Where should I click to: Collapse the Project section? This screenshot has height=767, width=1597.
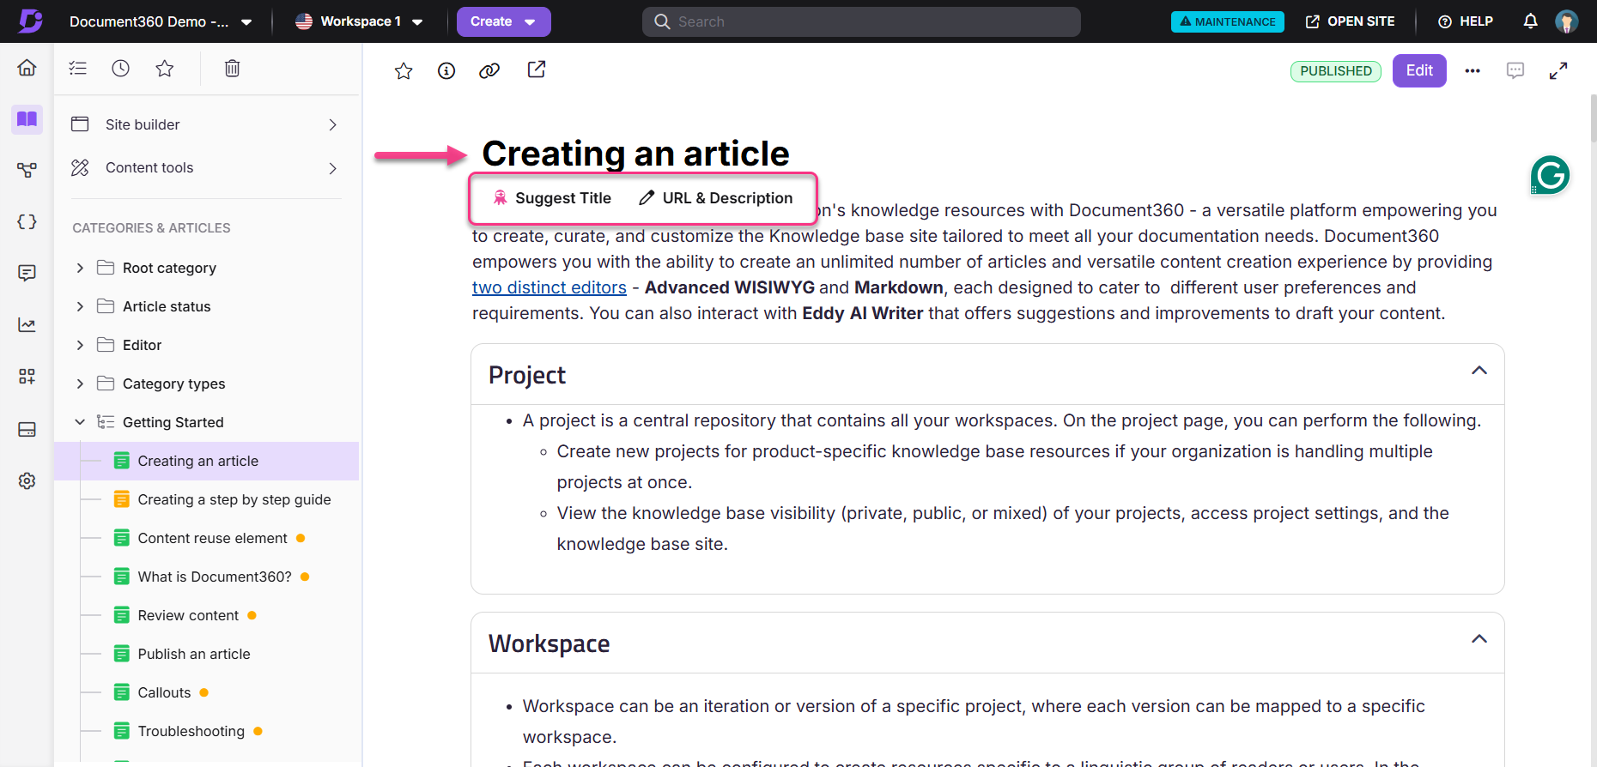[1479, 371]
